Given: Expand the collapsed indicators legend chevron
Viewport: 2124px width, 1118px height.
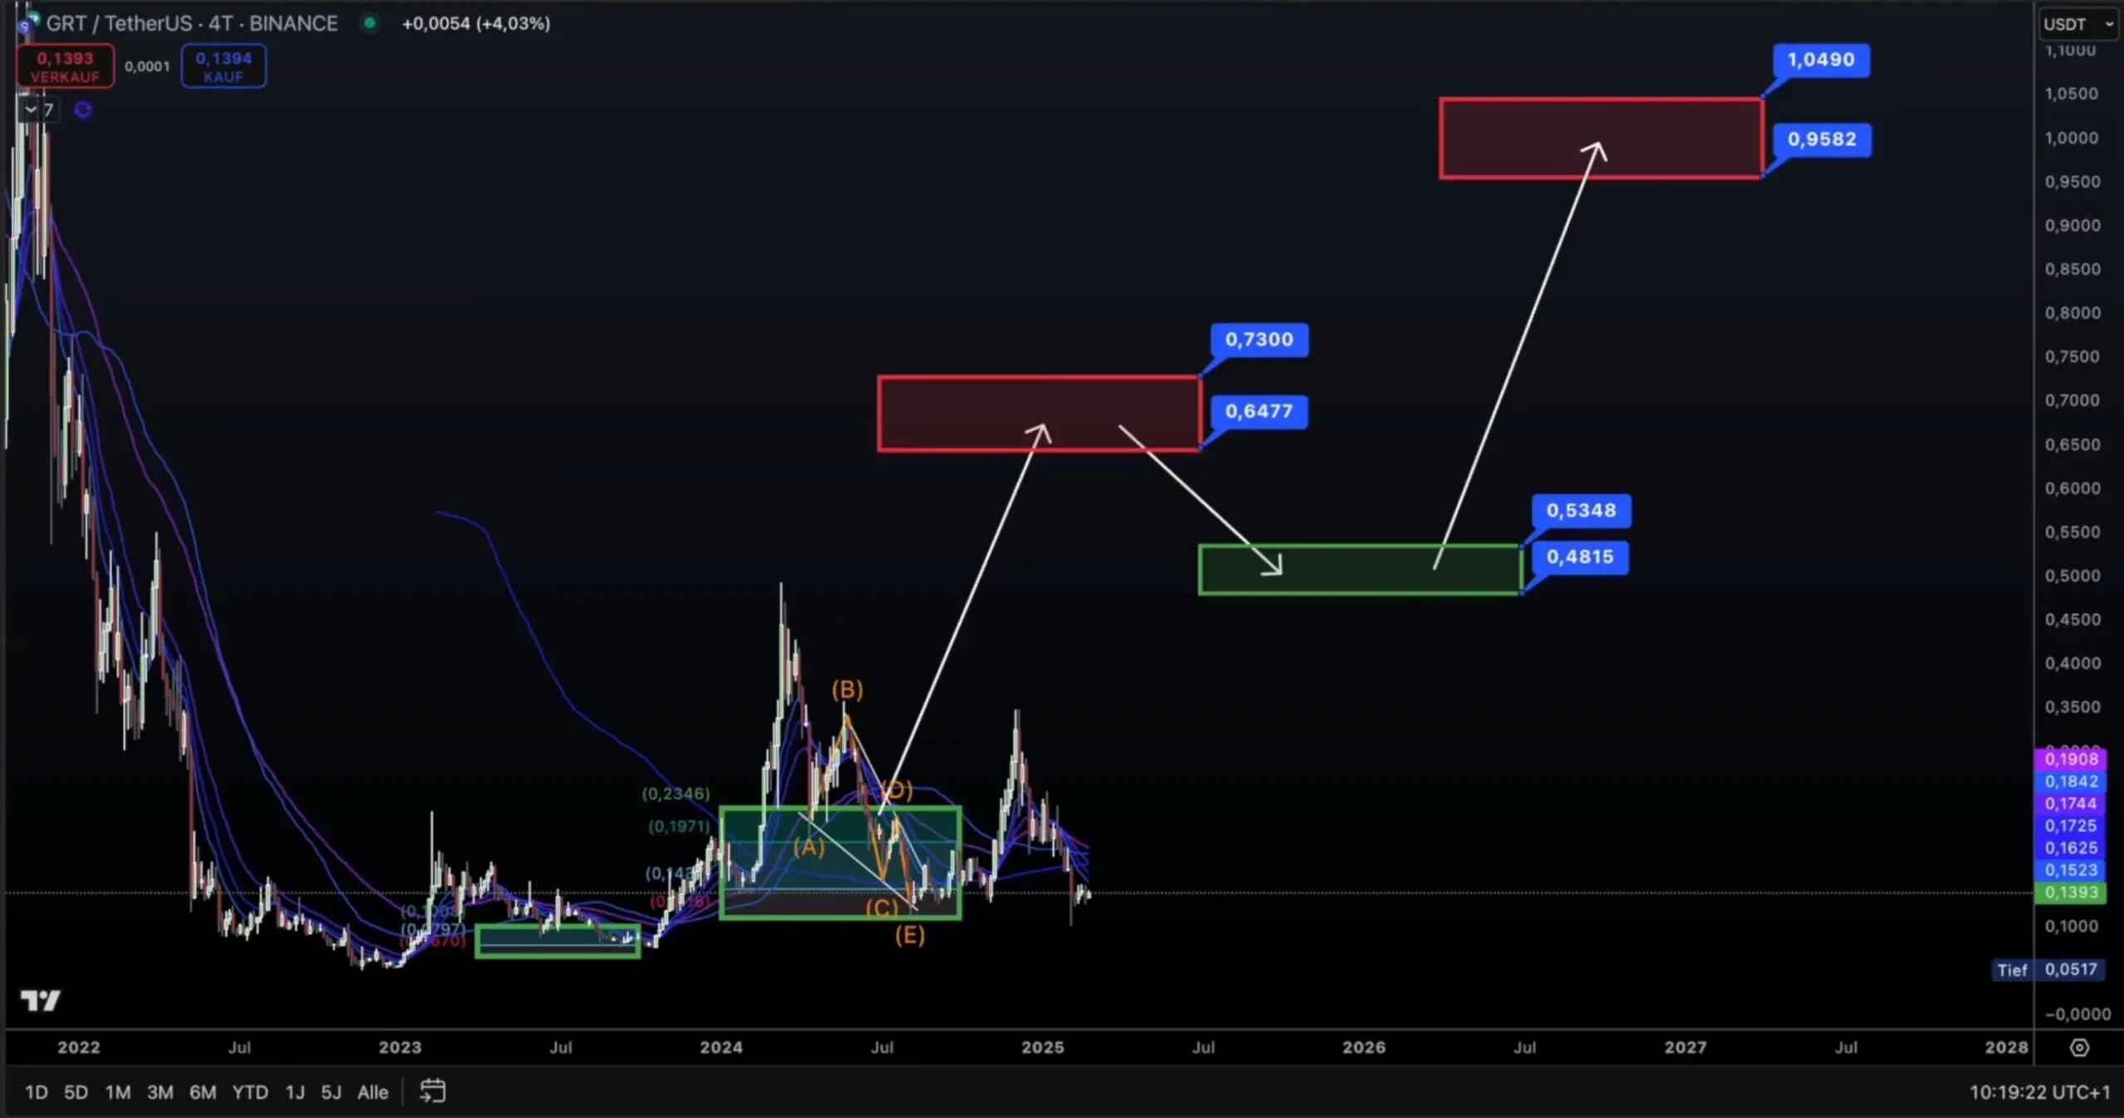Looking at the screenshot, I should click(x=31, y=109).
